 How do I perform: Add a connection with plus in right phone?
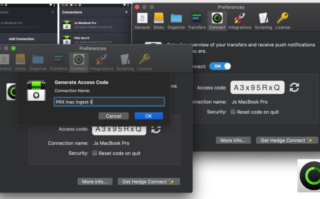(x=126, y=12)
